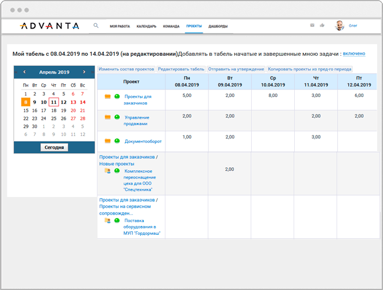Click green status ball of Документооборот

[117, 141]
